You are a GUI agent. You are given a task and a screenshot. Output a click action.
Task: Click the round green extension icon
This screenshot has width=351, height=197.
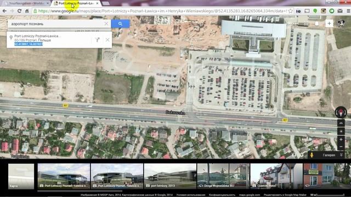[x=332, y=11]
